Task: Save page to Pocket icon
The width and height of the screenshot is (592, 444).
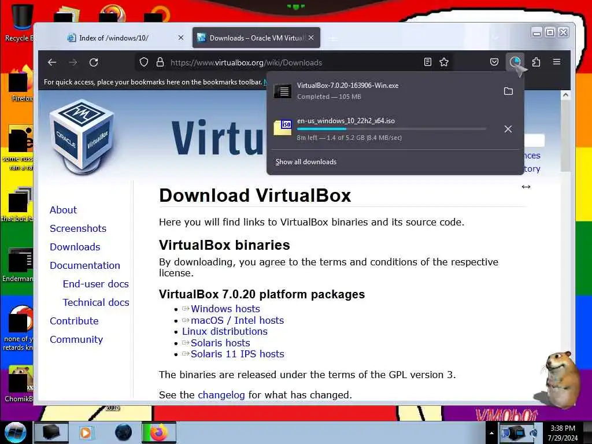Action: coord(494,62)
